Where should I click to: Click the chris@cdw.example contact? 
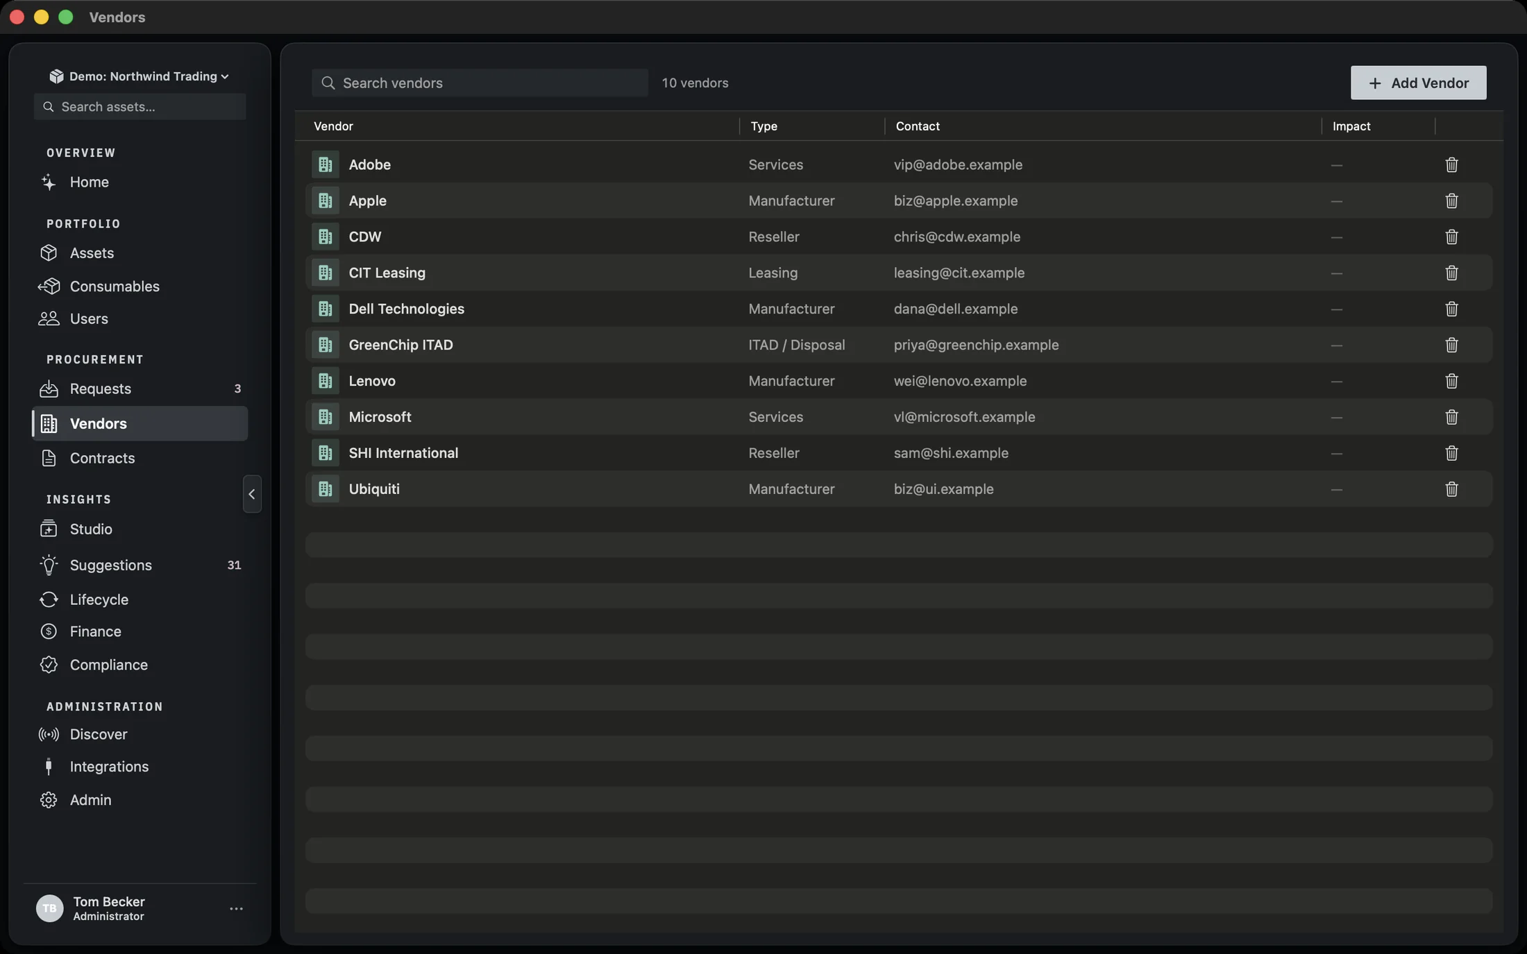coord(956,237)
